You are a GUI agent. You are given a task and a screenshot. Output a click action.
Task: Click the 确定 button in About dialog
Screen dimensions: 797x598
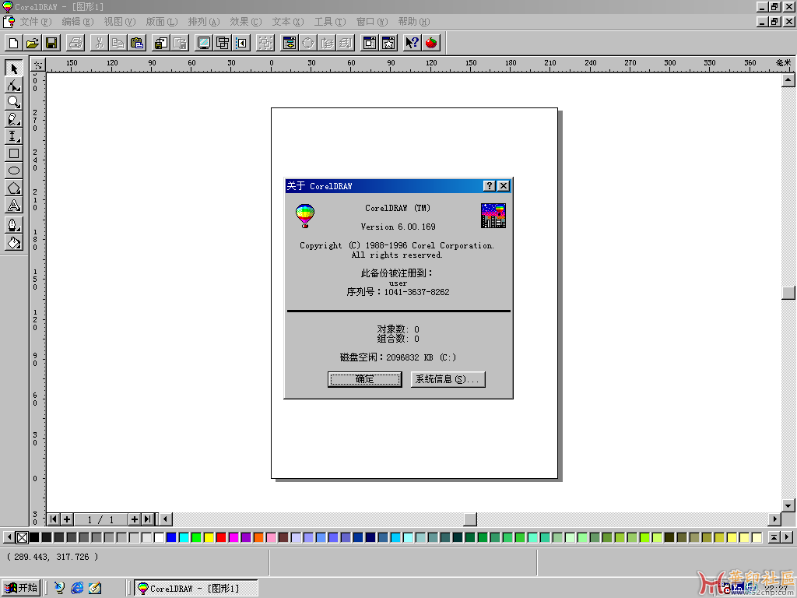[364, 379]
